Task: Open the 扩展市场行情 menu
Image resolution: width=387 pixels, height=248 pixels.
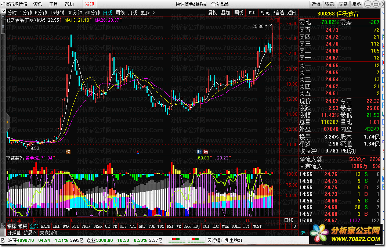Action: pos(14,4)
